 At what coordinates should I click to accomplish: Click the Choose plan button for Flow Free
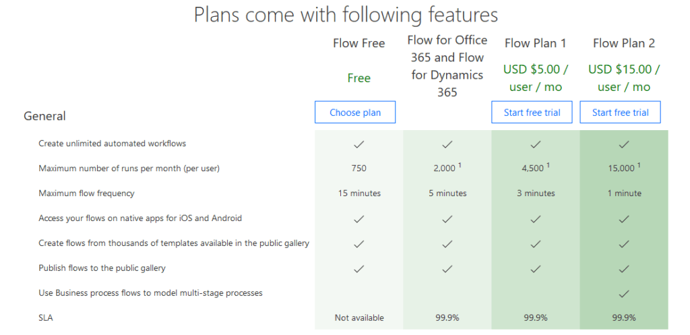click(x=355, y=113)
